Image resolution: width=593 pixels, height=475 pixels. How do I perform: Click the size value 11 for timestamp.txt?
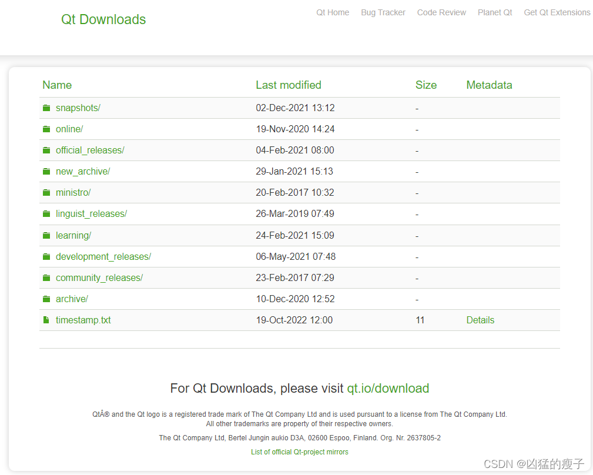coord(420,320)
